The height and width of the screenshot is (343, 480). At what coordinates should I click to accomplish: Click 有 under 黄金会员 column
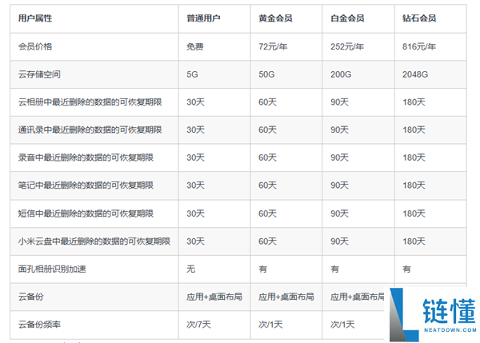point(262,269)
